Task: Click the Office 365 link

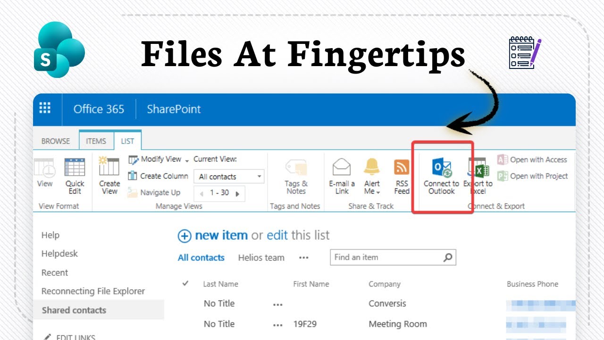Action: coord(99,109)
